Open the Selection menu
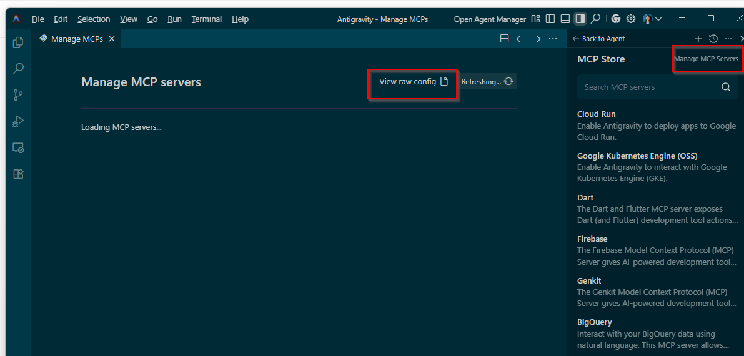The width and height of the screenshot is (744, 356). tap(94, 19)
